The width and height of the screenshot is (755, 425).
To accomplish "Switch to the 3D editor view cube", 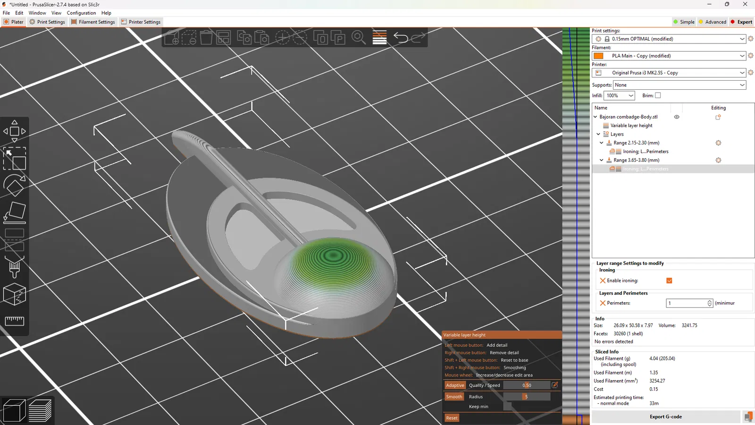I will (14, 410).
